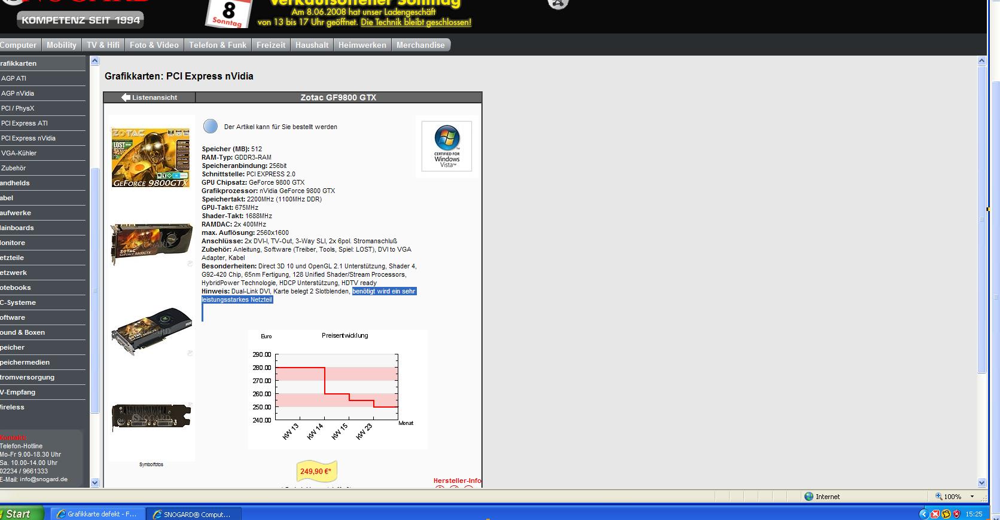1000x520 pixels.
Task: Click the Kompetenz seit 1994 logo badge
Action: 81,20
